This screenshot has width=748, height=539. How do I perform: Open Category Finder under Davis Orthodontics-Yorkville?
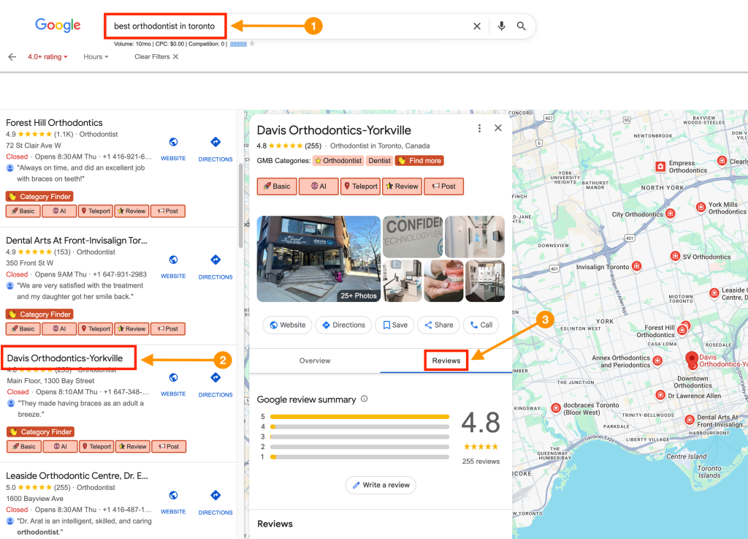[x=41, y=432]
